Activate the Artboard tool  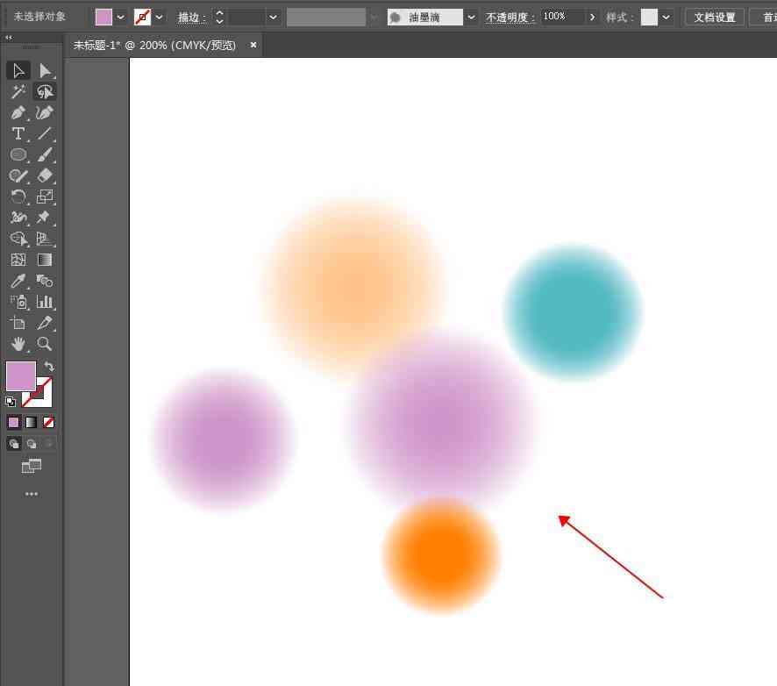18,323
